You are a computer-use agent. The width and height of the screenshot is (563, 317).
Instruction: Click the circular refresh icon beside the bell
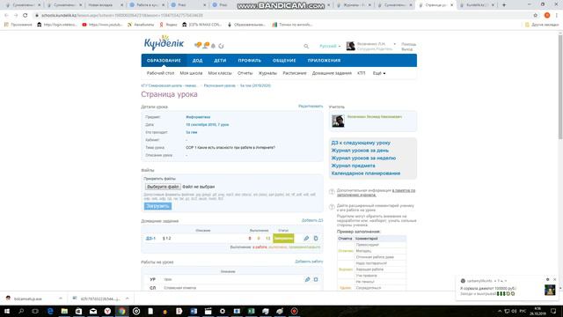coord(221,46)
